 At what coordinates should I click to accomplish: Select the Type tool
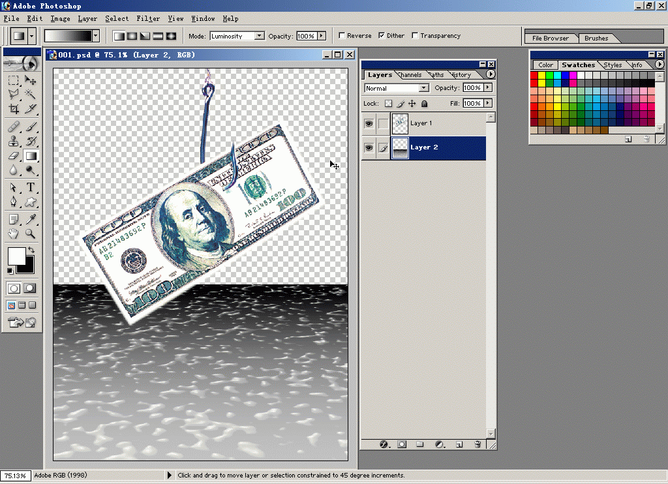(30, 187)
